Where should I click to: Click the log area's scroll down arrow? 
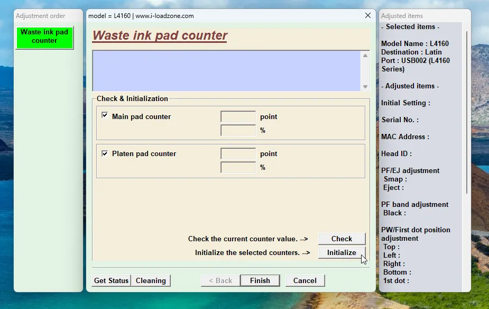[365, 87]
